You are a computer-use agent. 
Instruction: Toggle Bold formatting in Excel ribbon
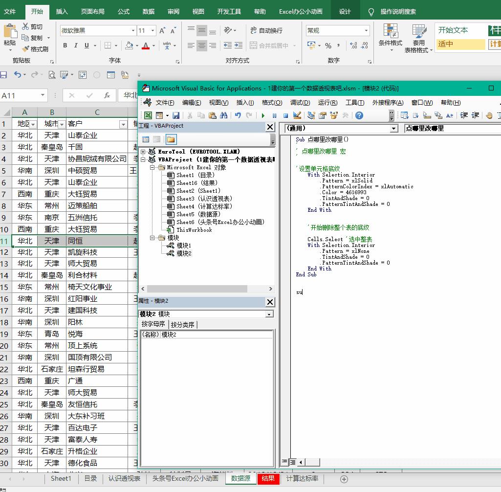coord(65,45)
